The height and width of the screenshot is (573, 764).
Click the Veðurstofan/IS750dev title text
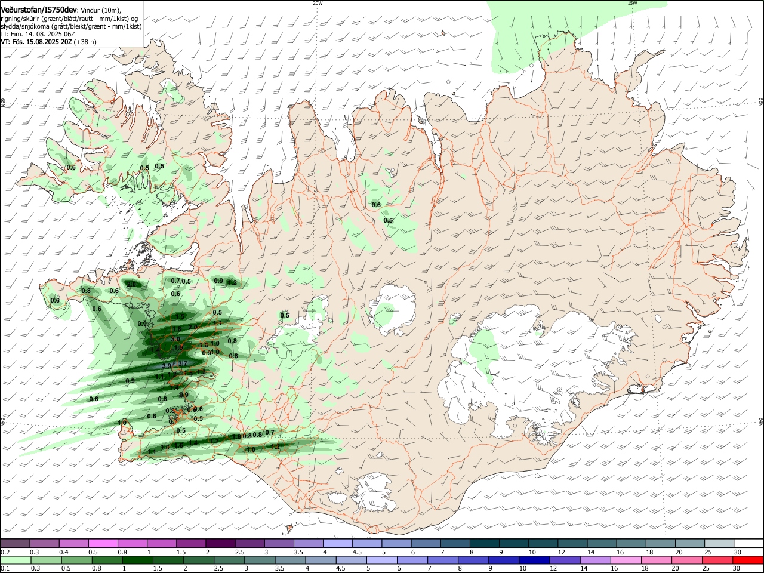click(39, 10)
